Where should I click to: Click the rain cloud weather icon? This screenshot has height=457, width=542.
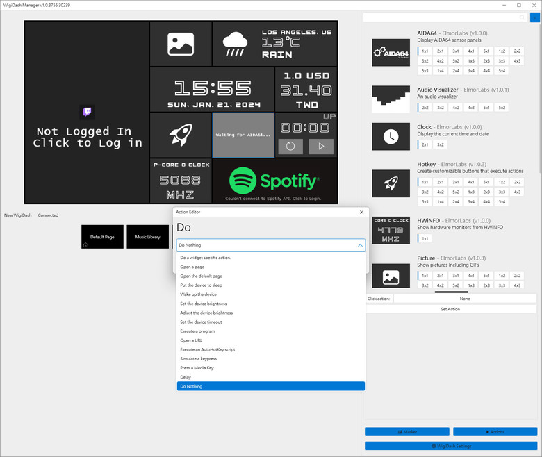(235, 44)
